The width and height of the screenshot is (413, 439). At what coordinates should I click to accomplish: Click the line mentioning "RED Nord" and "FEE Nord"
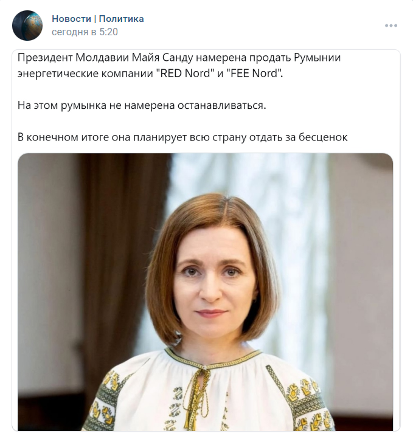point(150,74)
